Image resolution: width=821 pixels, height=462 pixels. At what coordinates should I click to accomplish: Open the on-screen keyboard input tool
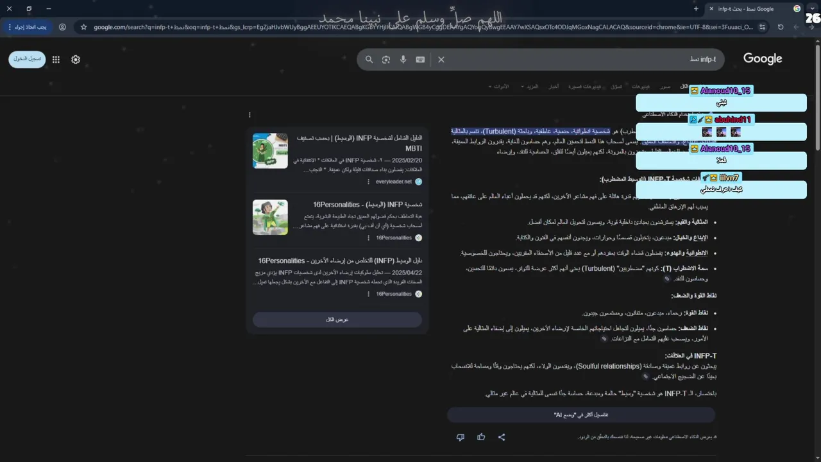coord(420,59)
